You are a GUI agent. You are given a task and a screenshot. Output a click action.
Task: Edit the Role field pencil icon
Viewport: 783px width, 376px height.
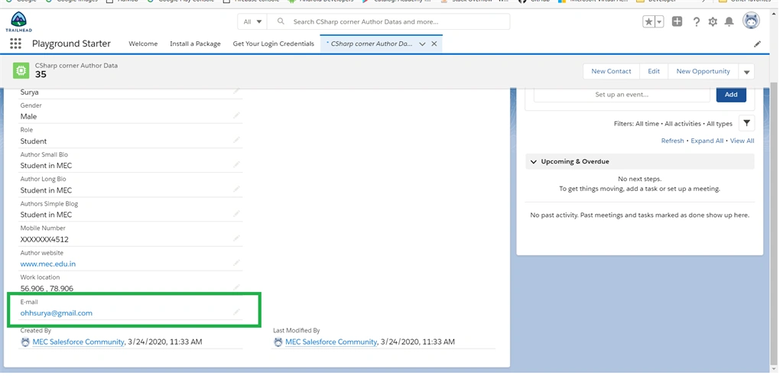point(236,141)
